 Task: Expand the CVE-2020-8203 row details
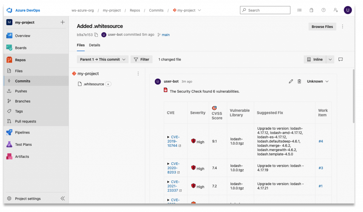point(168,164)
